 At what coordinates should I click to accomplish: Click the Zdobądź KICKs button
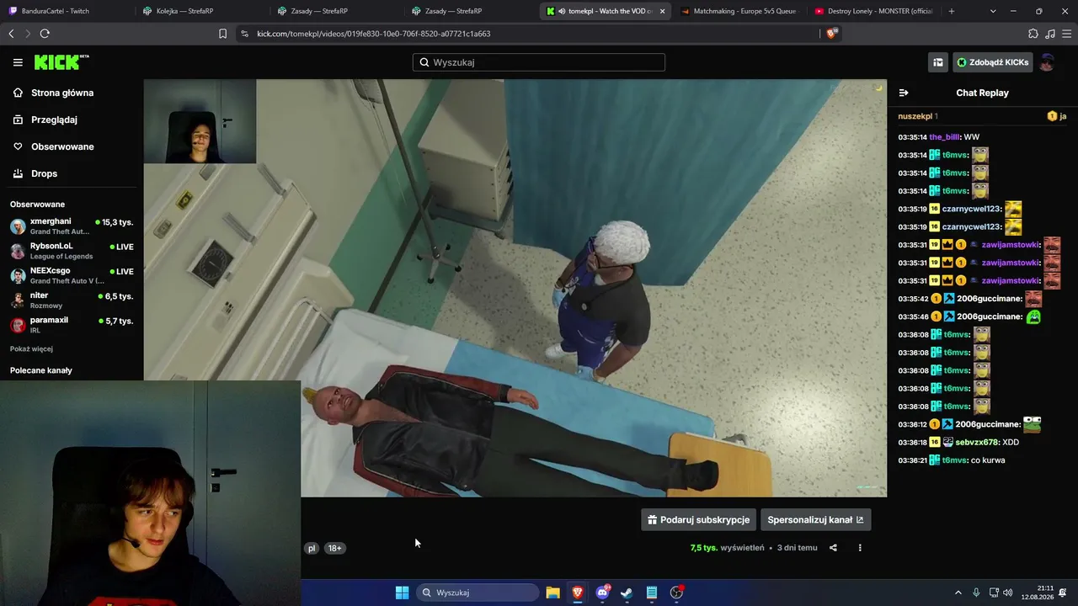(992, 62)
